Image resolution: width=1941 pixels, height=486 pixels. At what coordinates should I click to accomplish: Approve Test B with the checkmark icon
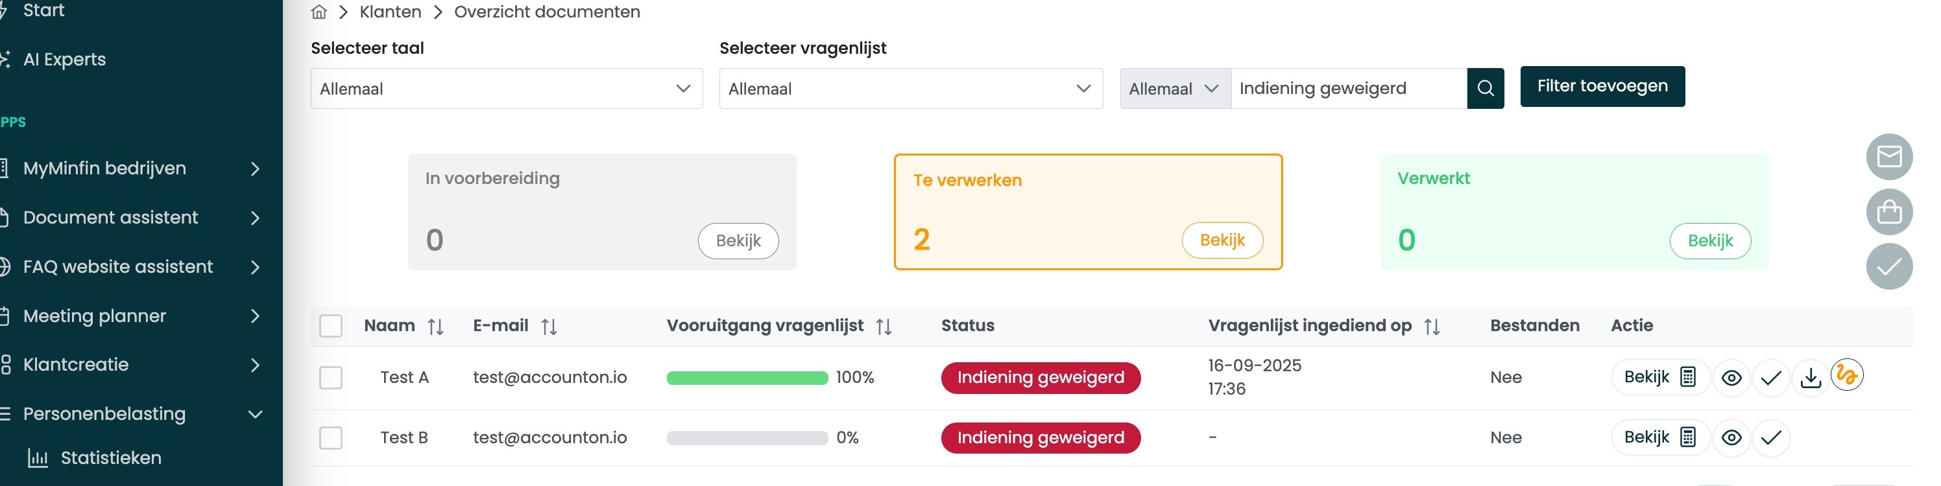(x=1771, y=438)
